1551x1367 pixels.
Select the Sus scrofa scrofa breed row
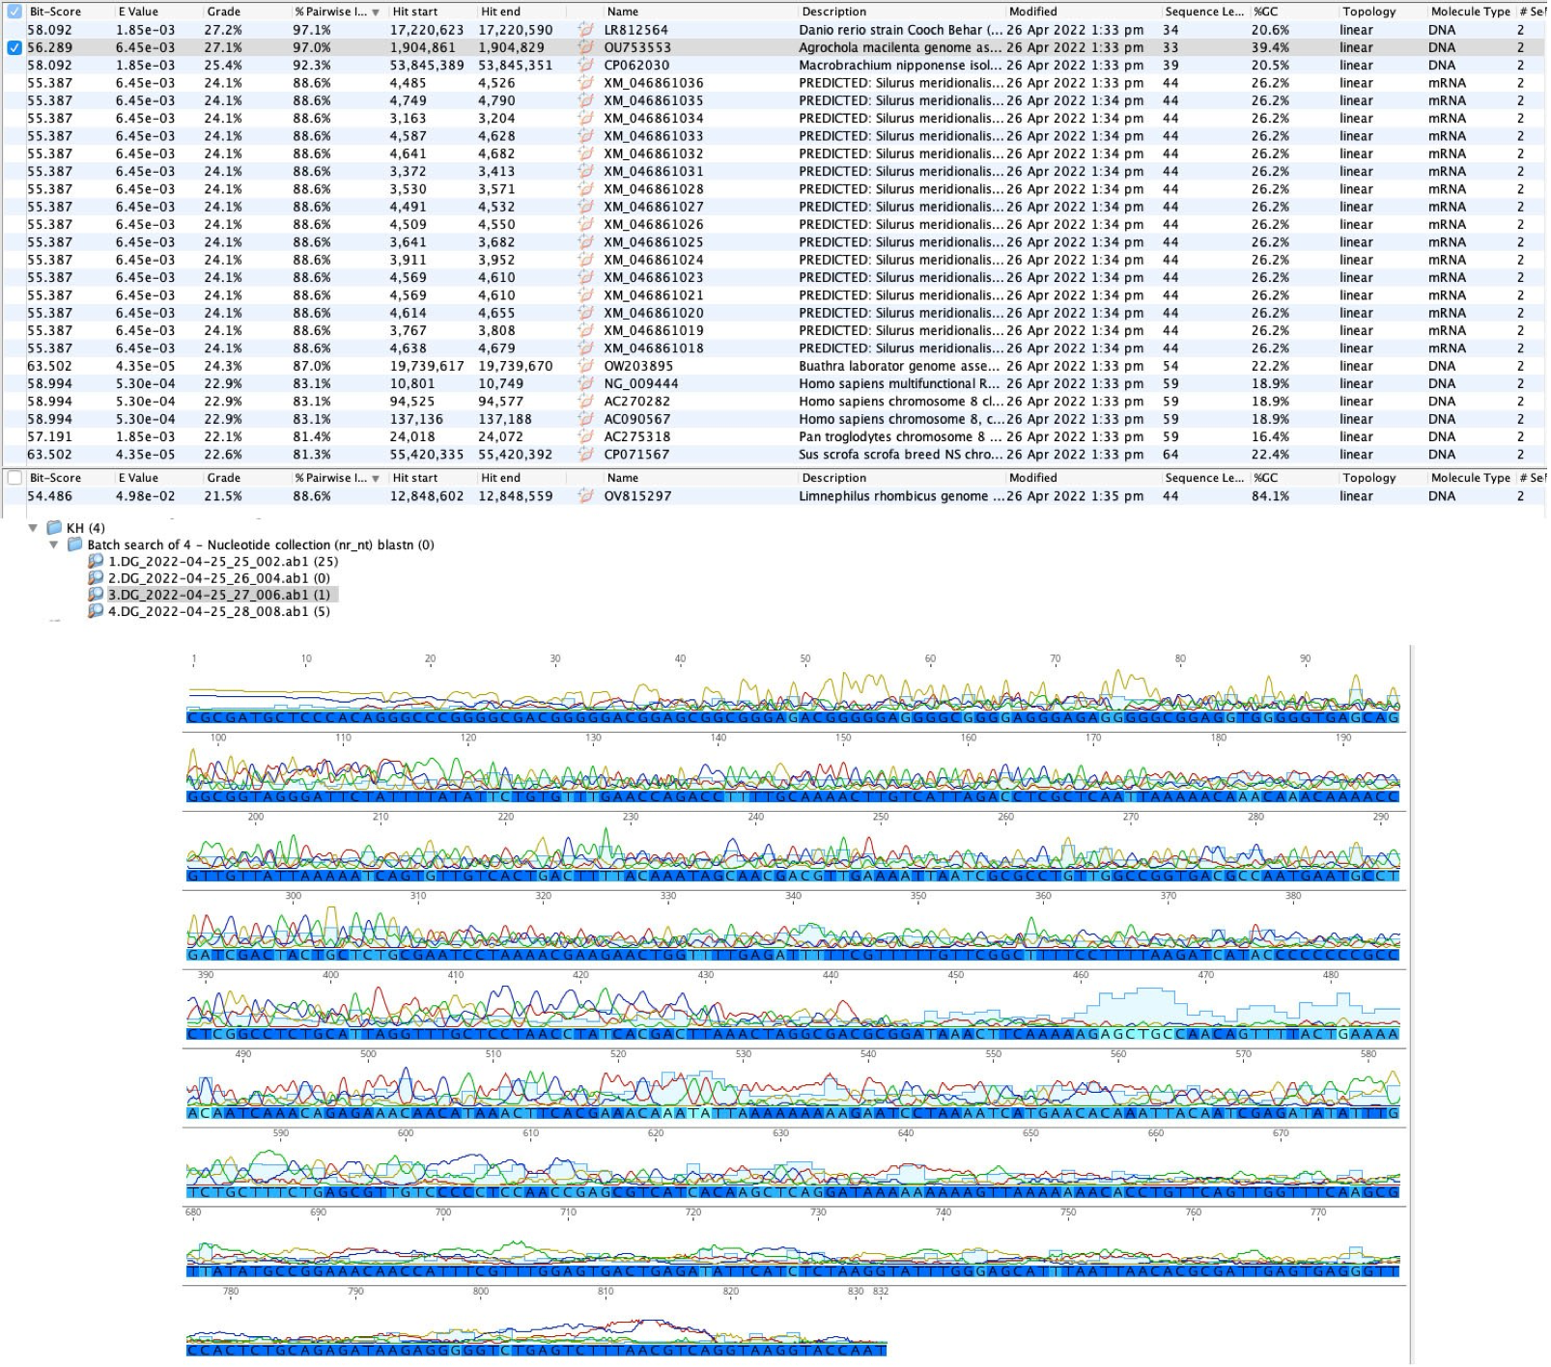point(775,455)
